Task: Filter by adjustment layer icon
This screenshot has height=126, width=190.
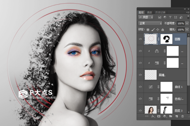Action: point(165,17)
